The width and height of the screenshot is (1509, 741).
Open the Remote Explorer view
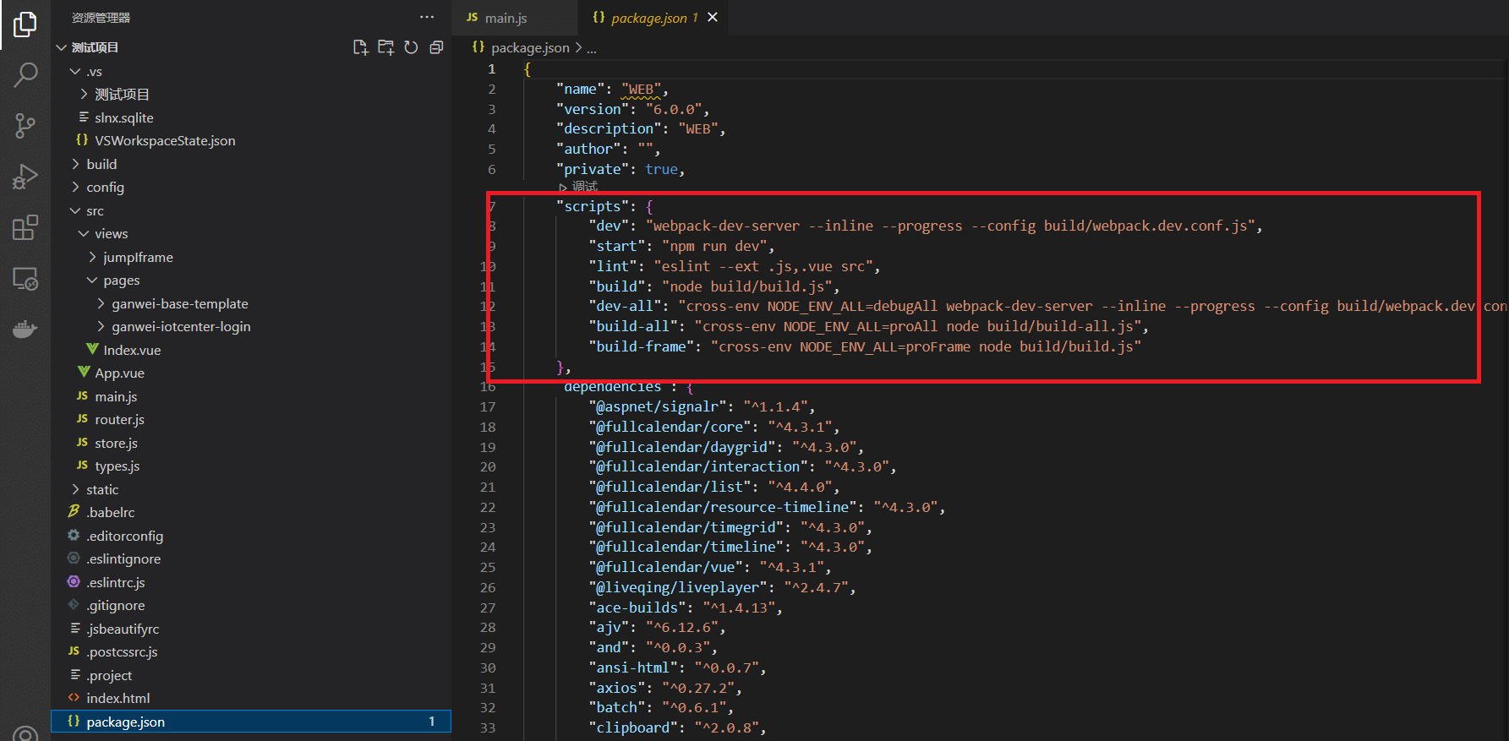[25, 278]
